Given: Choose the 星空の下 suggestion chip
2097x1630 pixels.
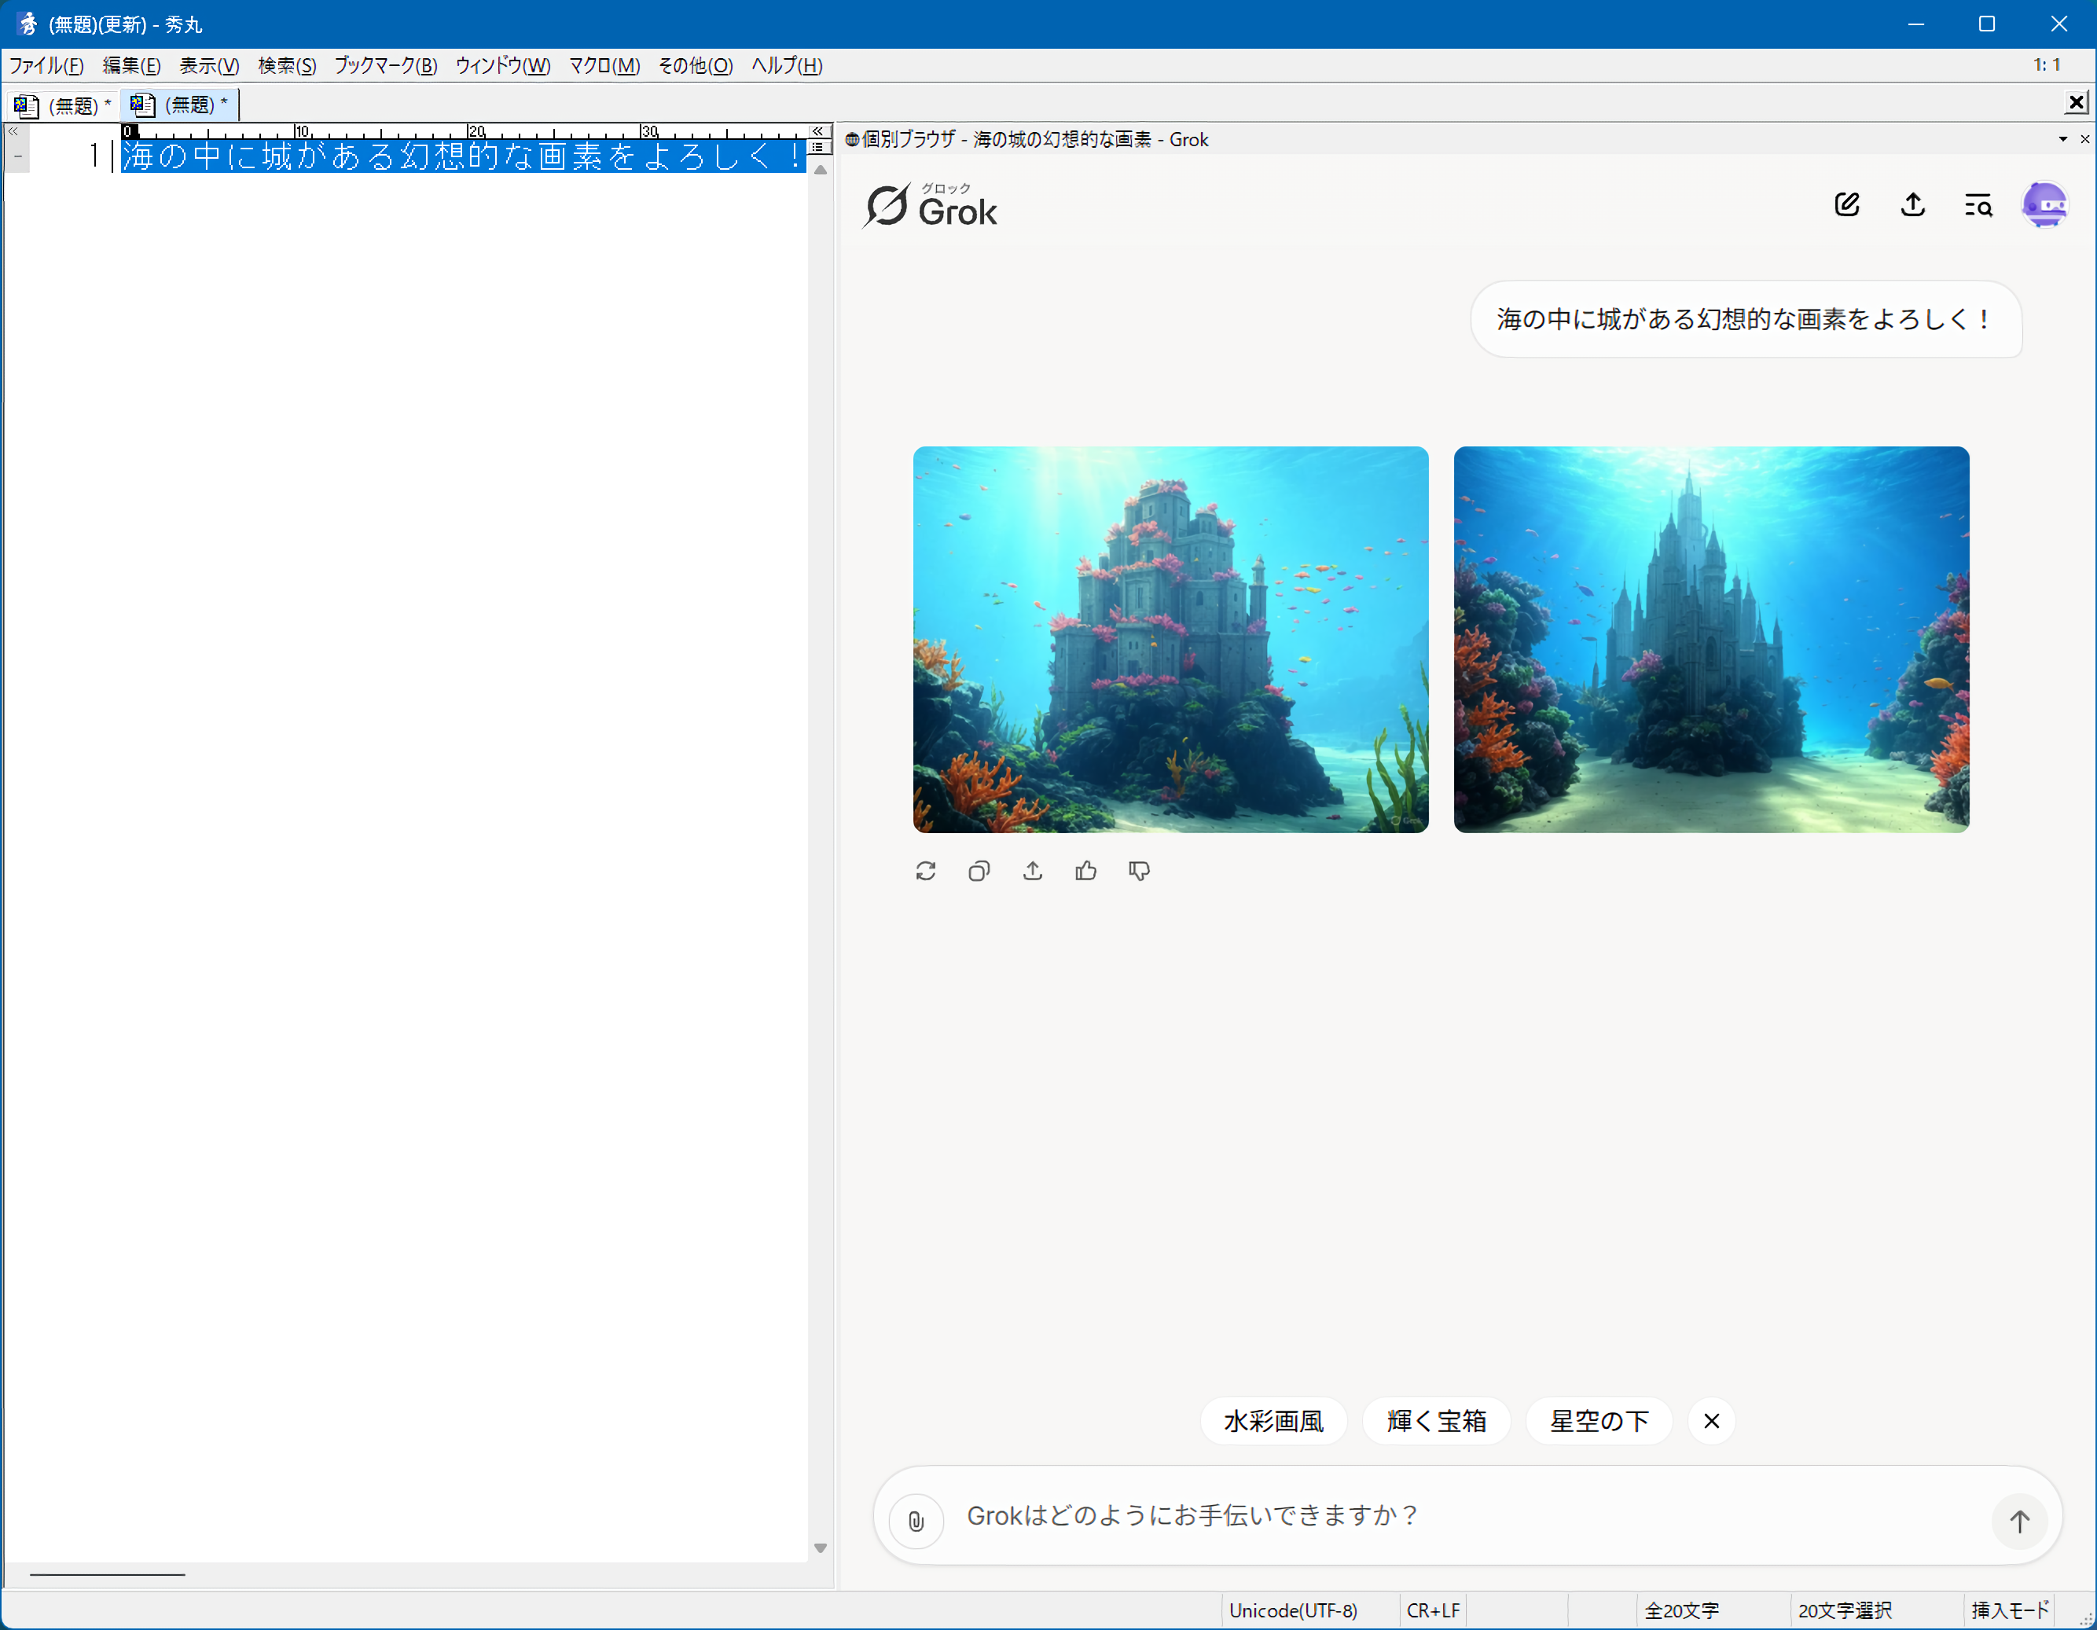Looking at the screenshot, I should click(1599, 1421).
